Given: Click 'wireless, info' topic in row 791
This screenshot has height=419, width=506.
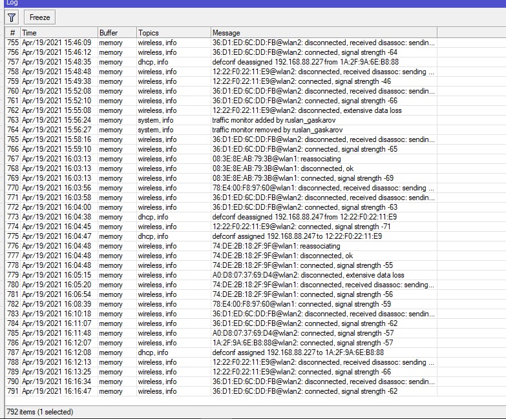Looking at the screenshot, I should [157, 391].
